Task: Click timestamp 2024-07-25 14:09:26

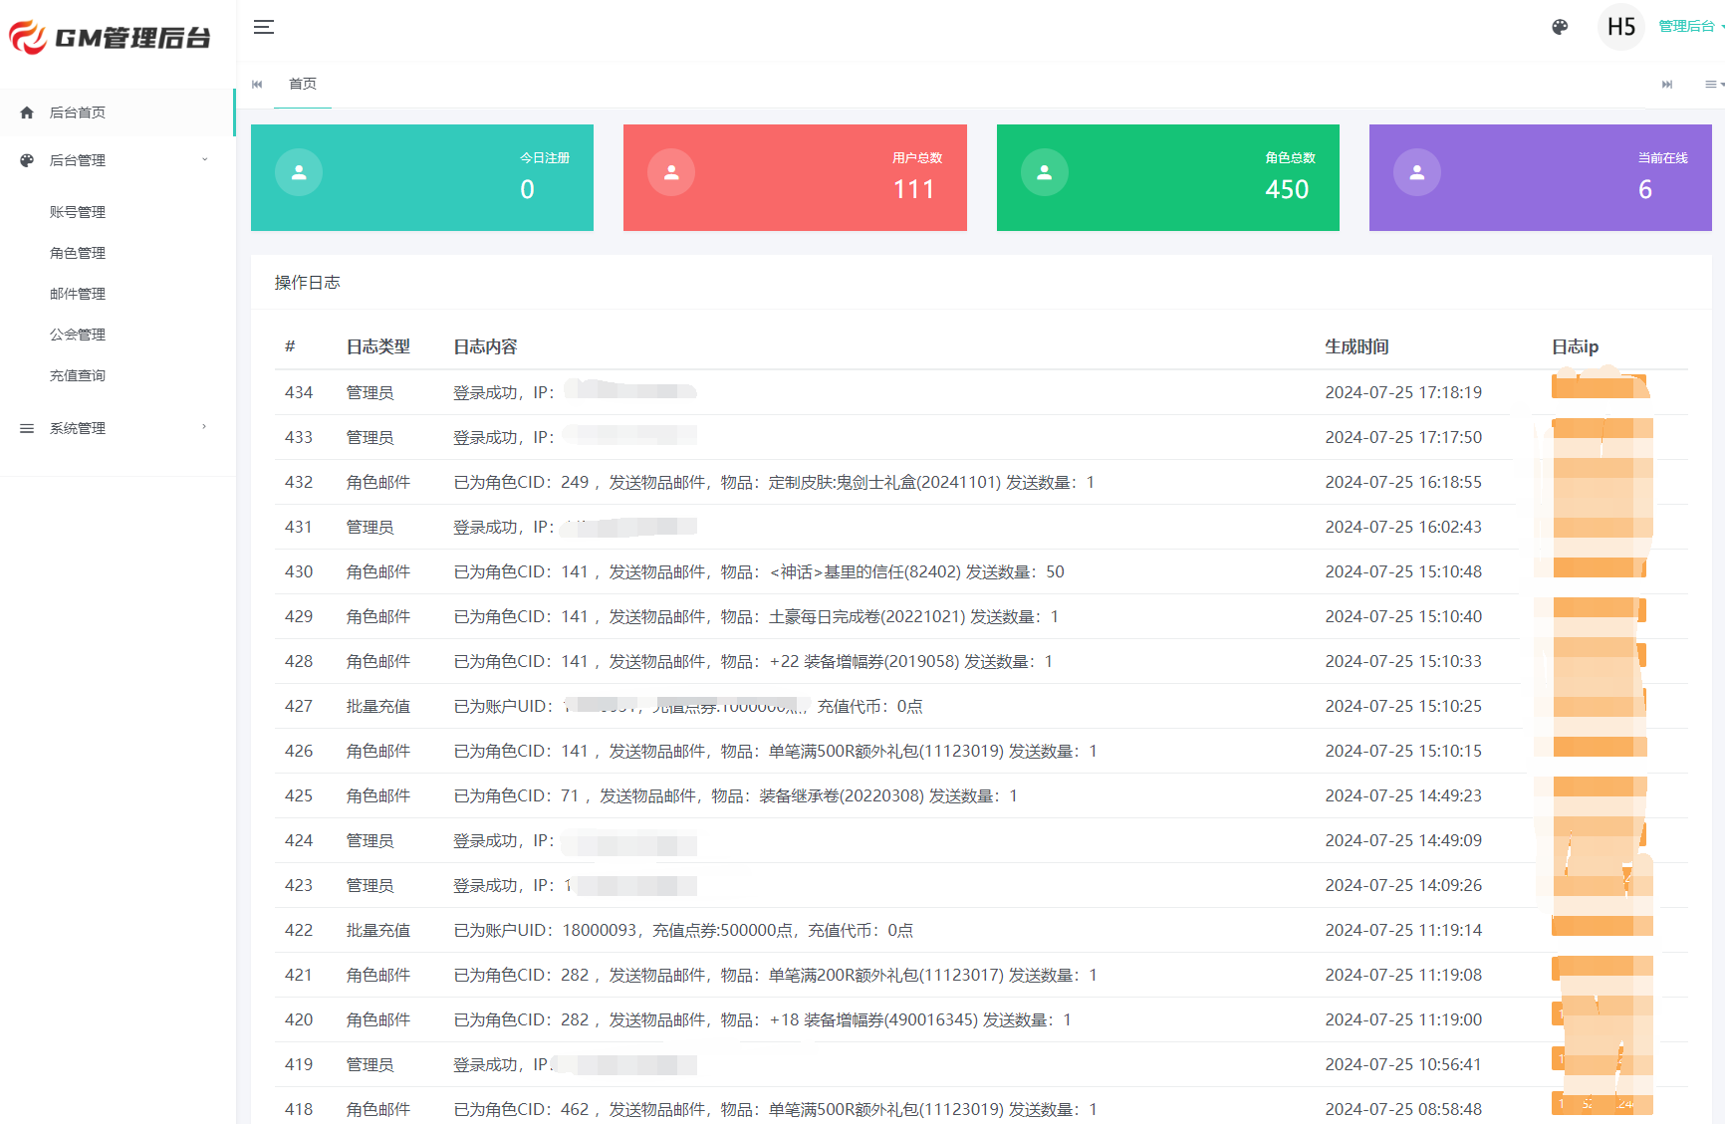Action: click(1403, 885)
